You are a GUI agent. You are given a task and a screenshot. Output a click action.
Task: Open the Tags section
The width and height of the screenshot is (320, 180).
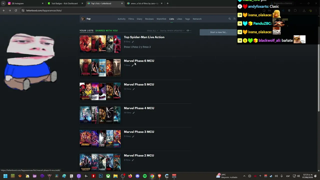coord(187,19)
